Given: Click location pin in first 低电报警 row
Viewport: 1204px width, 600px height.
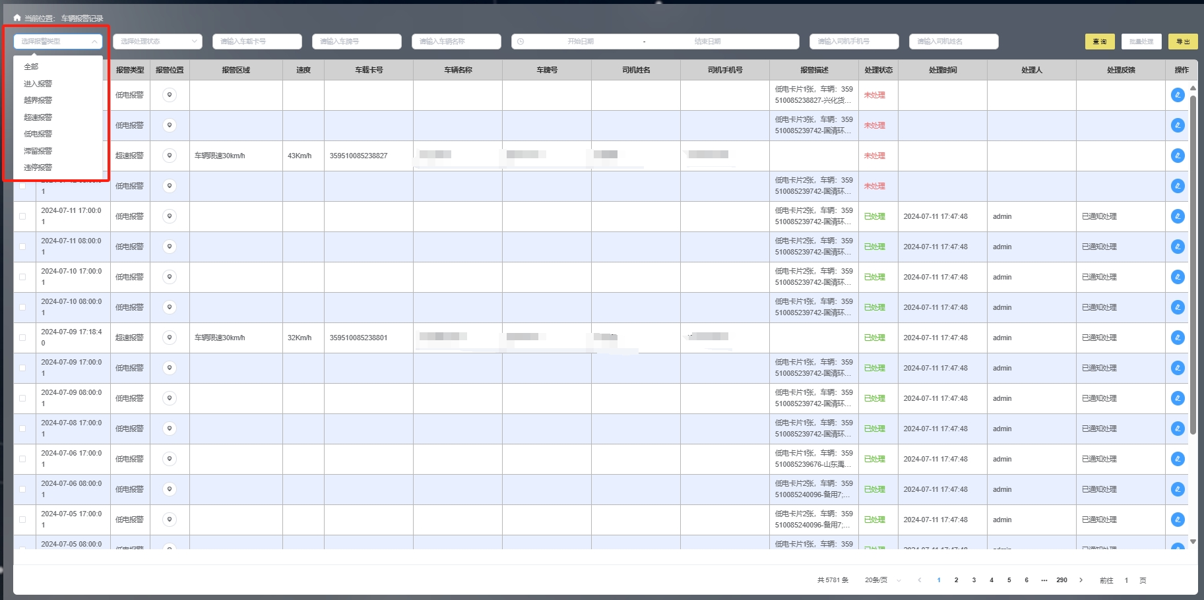Looking at the screenshot, I should [x=170, y=95].
